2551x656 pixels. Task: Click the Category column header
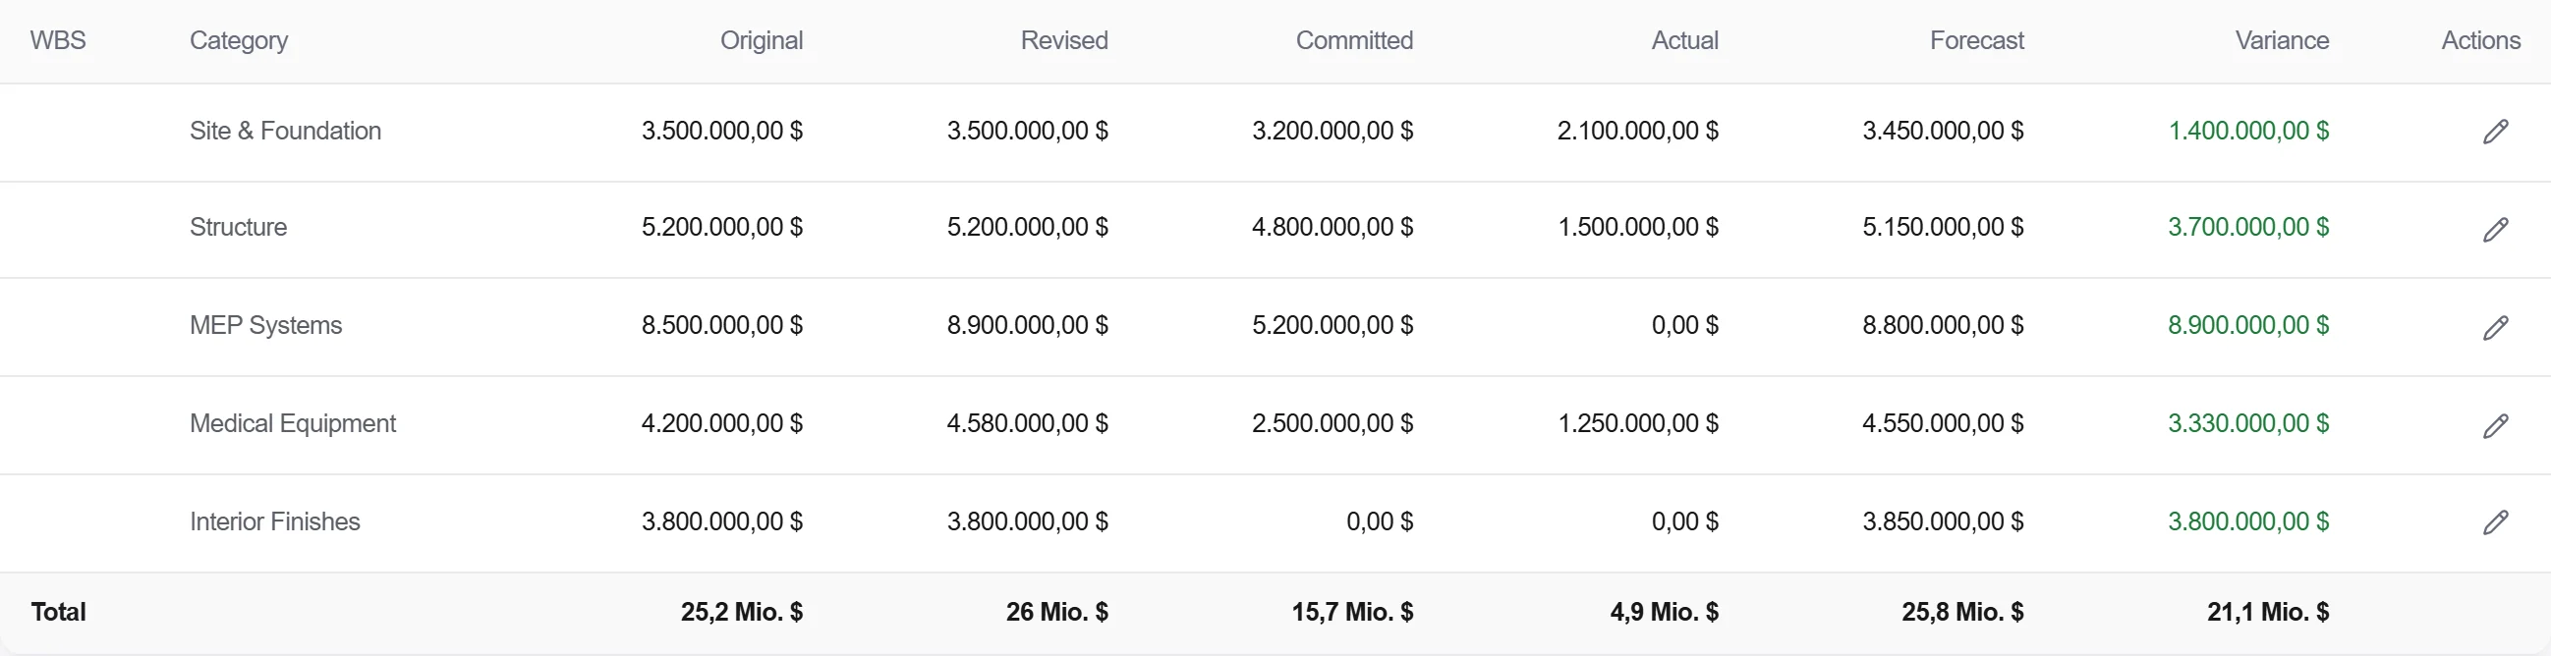[x=239, y=40]
